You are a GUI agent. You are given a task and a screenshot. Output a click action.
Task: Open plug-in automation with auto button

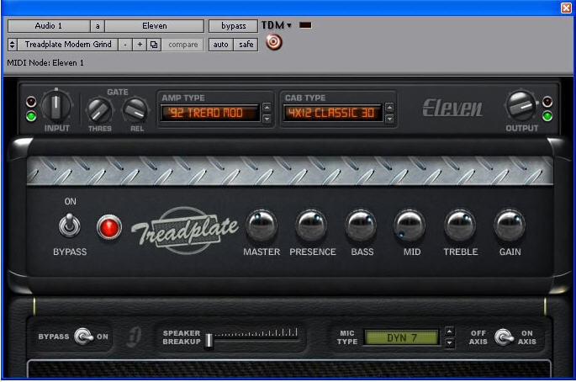pyautogui.click(x=221, y=45)
